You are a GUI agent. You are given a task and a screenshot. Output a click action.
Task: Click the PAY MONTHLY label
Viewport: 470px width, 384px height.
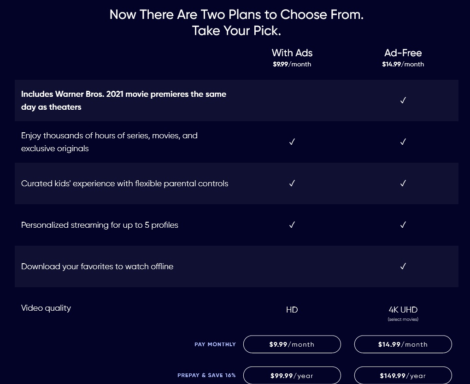tap(215, 344)
